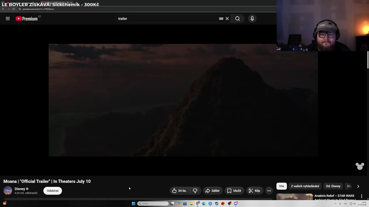369x207 pixels.
Task: Like the video (34 tis.)
Action: (x=179, y=191)
